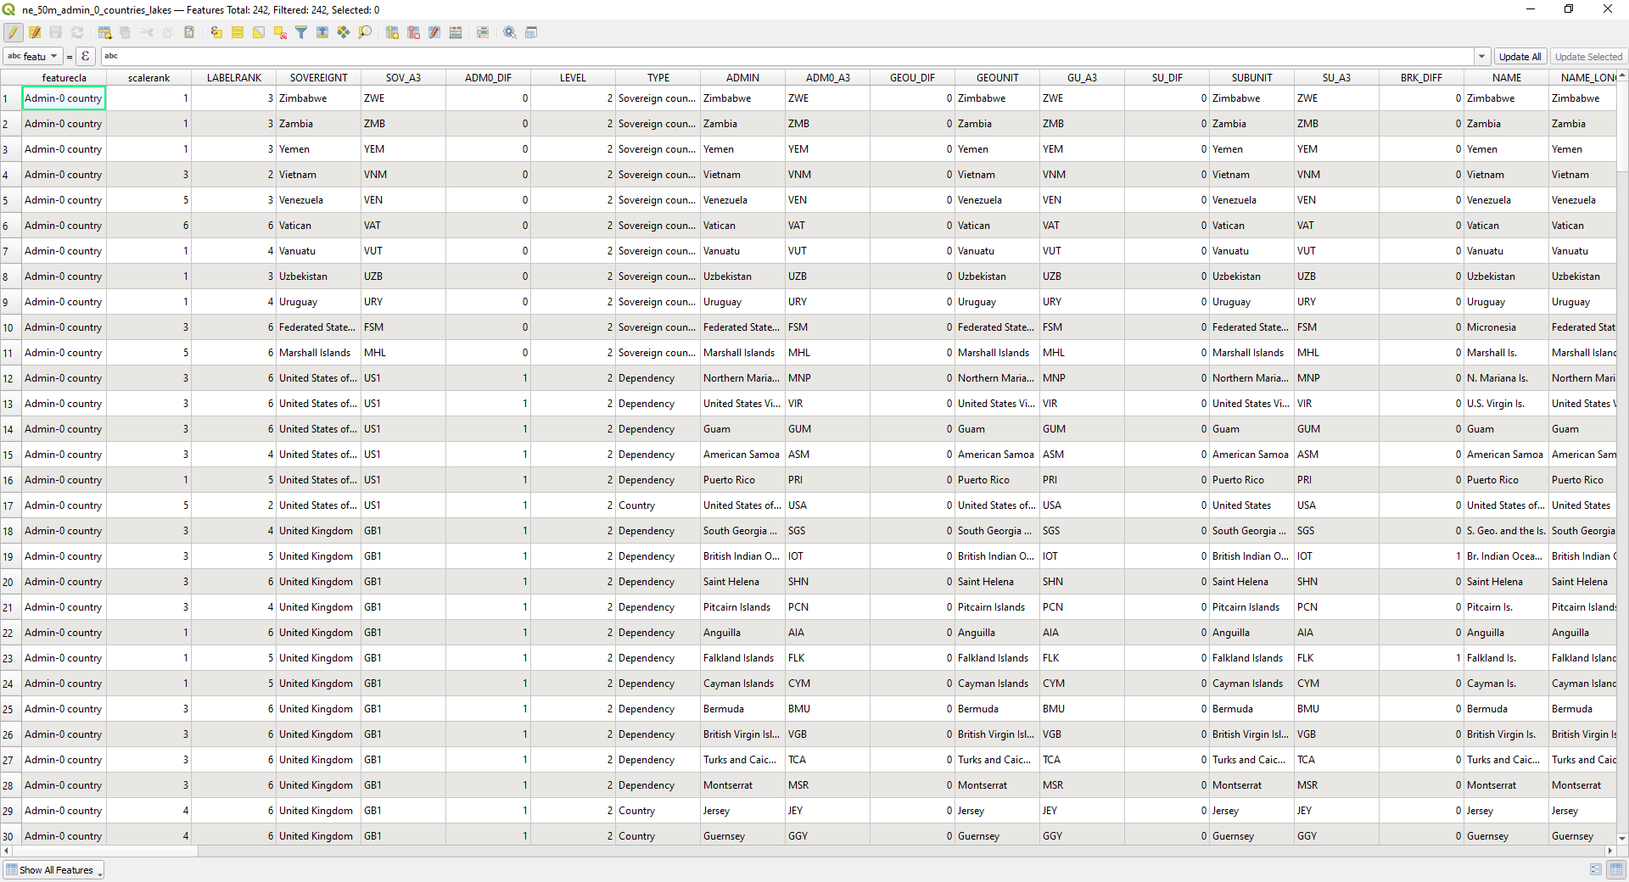Viewport: 1629px width, 882px height.
Task: Click the Update All button
Action: (1520, 57)
